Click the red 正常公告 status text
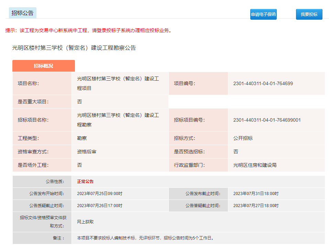The image size is (329, 245). tap(85, 182)
